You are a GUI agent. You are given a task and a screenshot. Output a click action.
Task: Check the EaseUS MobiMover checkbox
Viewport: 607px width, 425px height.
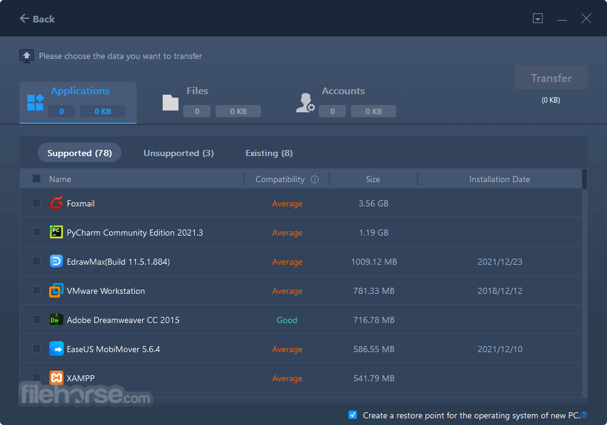coord(36,348)
